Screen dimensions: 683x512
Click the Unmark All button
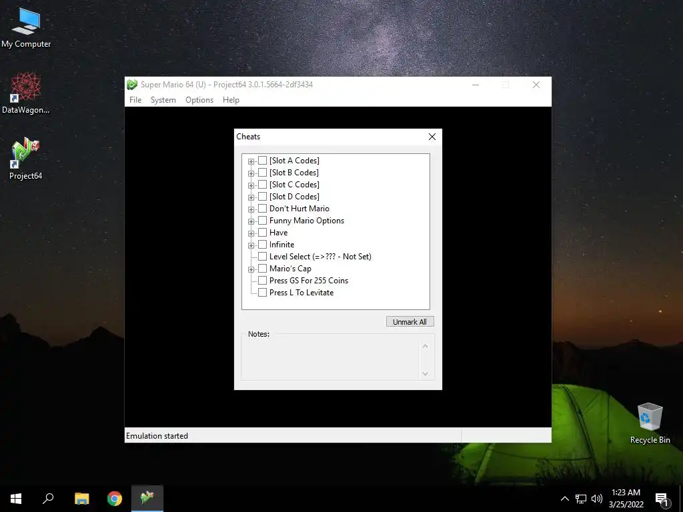tap(410, 322)
